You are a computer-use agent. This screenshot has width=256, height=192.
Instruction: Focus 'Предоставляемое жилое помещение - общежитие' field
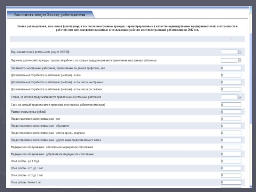point(231,126)
